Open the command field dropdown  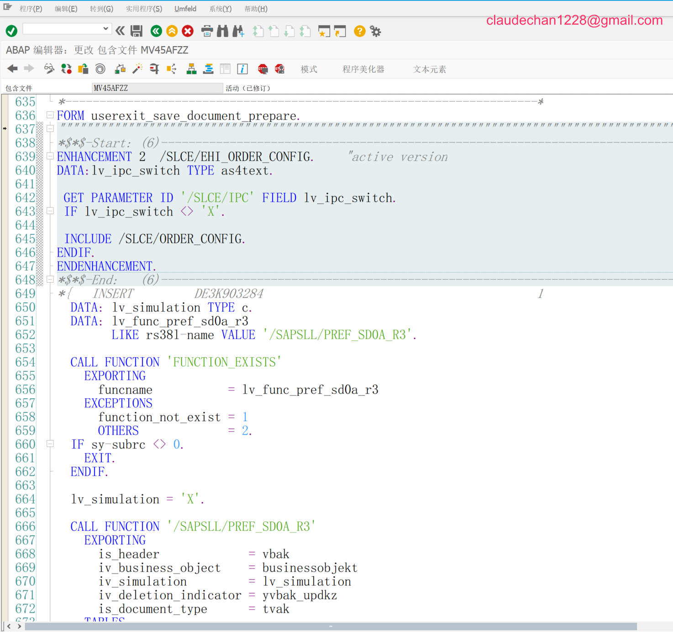(106, 28)
